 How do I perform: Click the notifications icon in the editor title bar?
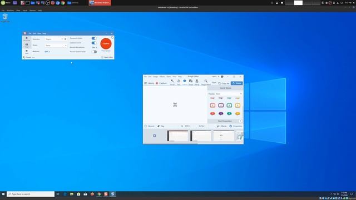point(222,77)
